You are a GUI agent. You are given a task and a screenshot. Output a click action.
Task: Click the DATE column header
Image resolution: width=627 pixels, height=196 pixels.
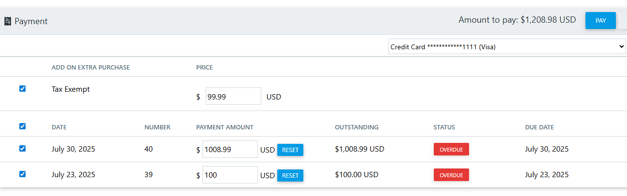(59, 127)
